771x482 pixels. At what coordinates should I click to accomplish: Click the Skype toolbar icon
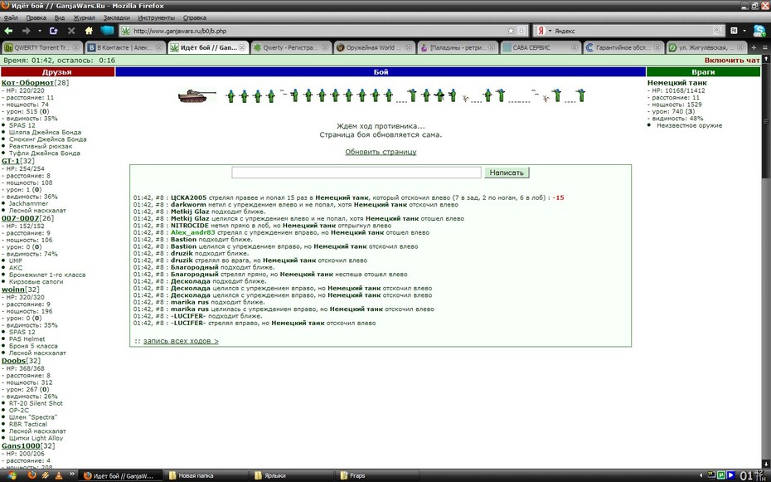pos(759,31)
